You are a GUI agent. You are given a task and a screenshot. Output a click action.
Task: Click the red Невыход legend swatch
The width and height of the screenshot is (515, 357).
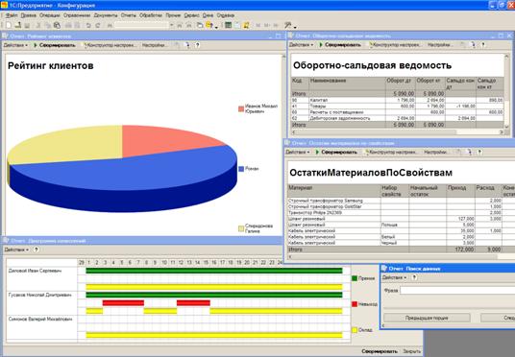point(355,304)
